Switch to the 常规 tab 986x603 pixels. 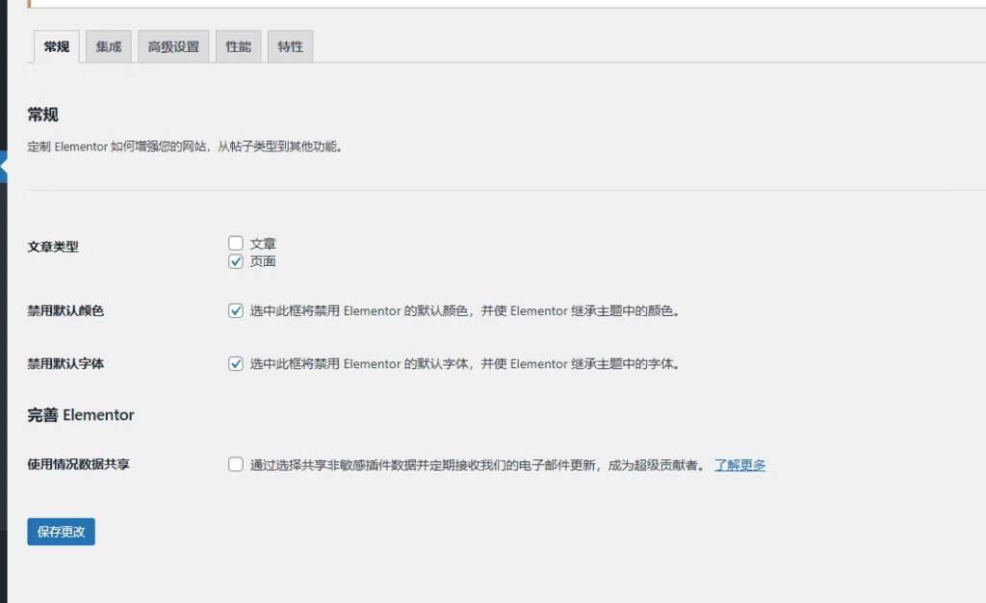click(x=56, y=46)
